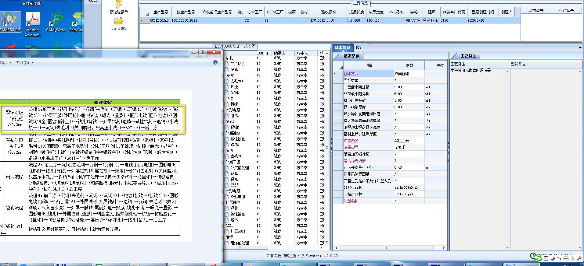Screen dimensions: 584x266
Task: Select the 丝印方式 parameter row
Action: pyautogui.click(x=390, y=74)
